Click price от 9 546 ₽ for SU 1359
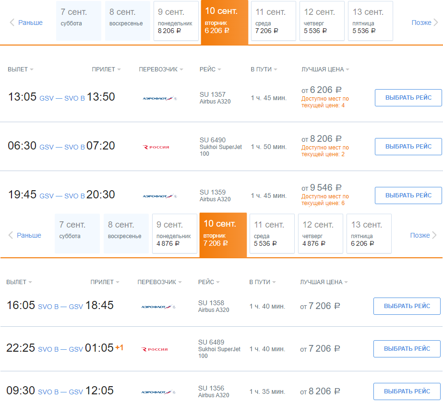Screen dimensions: 443x402 (x=322, y=188)
